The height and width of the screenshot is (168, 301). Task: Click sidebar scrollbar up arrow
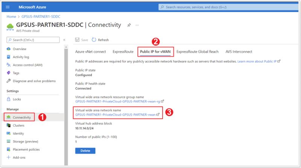(66, 47)
